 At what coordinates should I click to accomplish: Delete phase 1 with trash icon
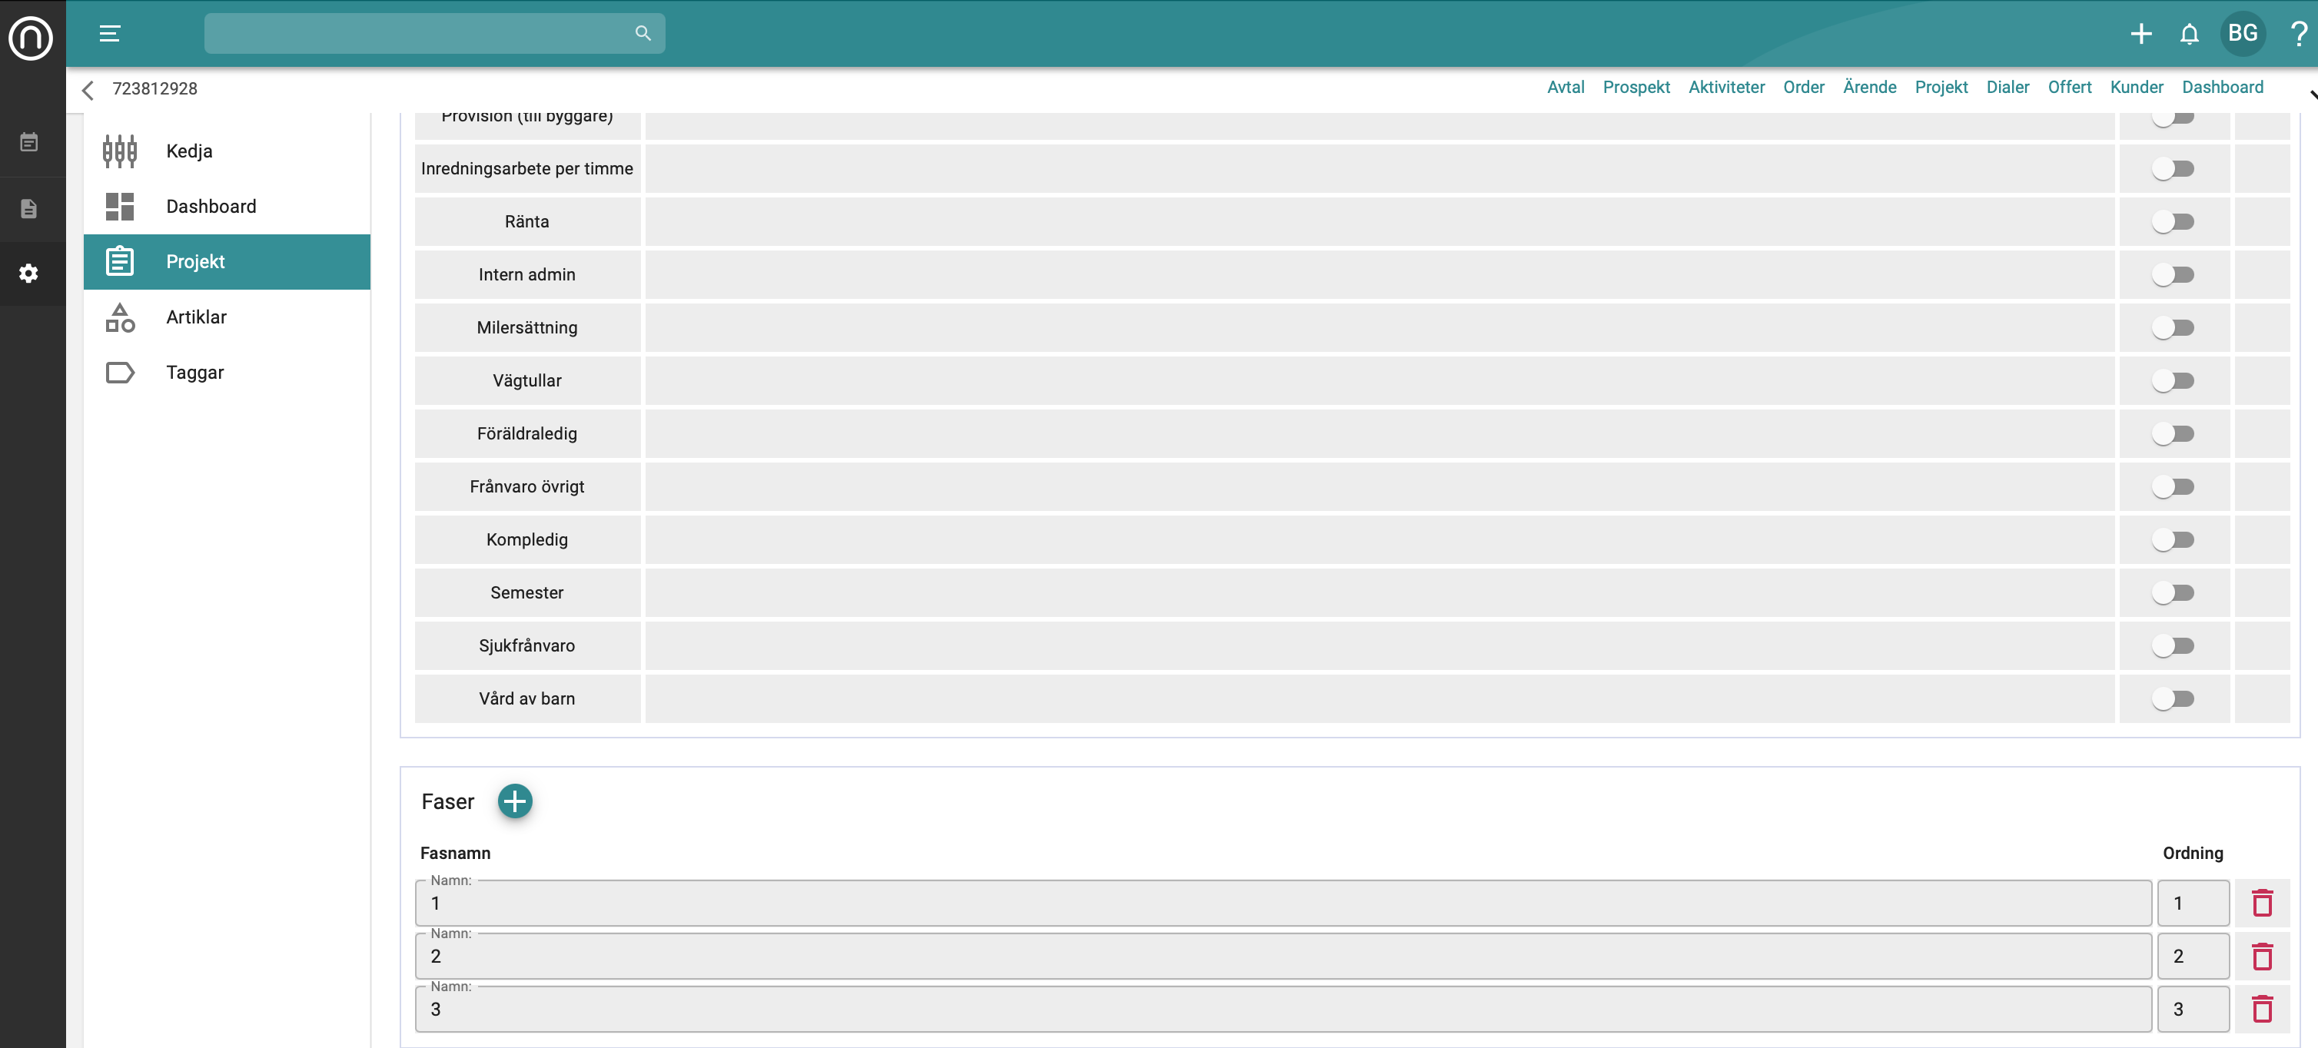[x=2262, y=902]
